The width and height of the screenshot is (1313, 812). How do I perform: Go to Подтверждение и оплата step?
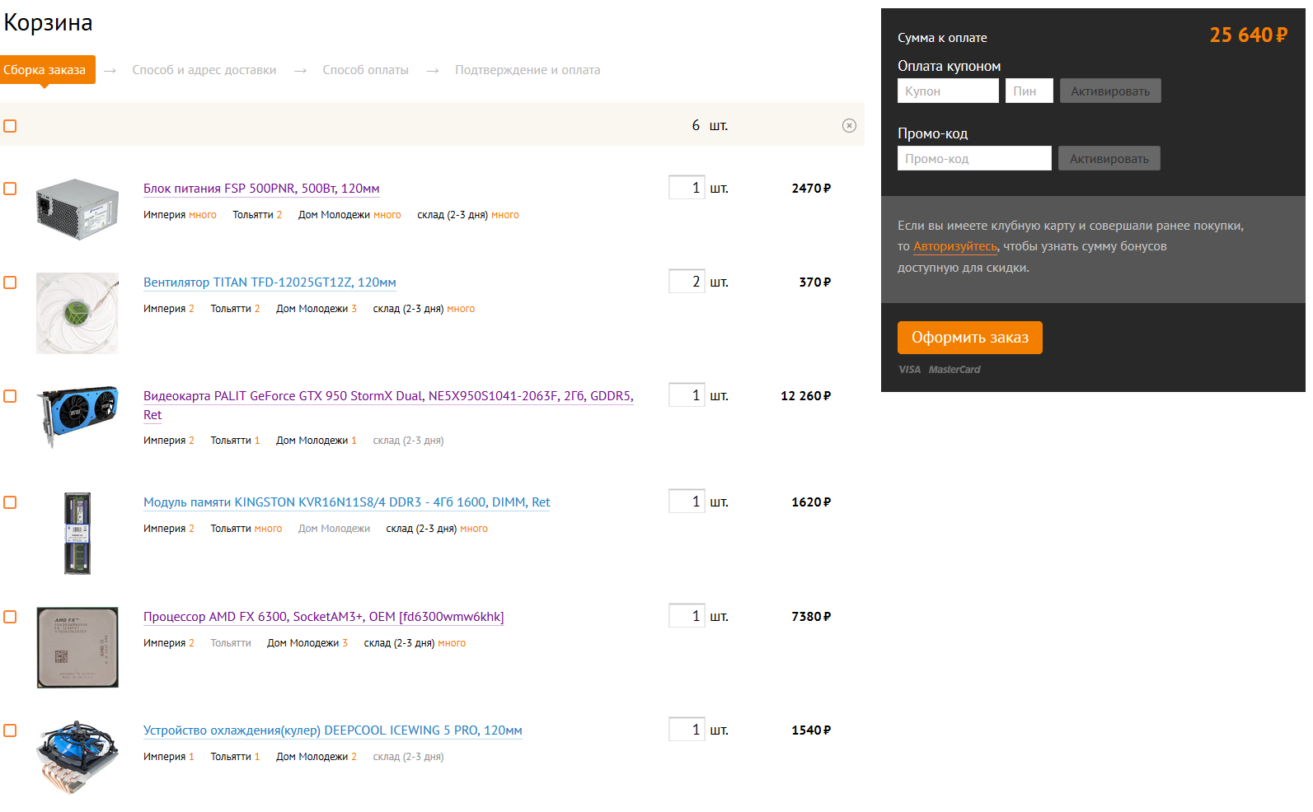click(528, 70)
